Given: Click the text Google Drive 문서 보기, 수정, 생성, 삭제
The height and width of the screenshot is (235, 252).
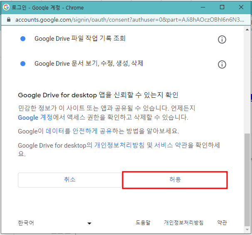Looking at the screenshot, I should [89, 64].
